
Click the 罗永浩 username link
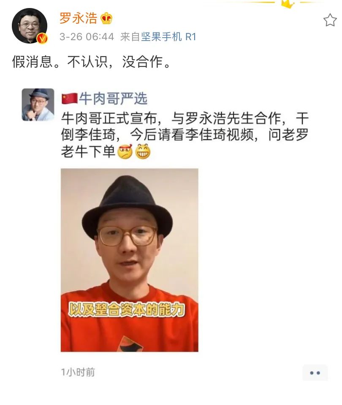(x=78, y=18)
